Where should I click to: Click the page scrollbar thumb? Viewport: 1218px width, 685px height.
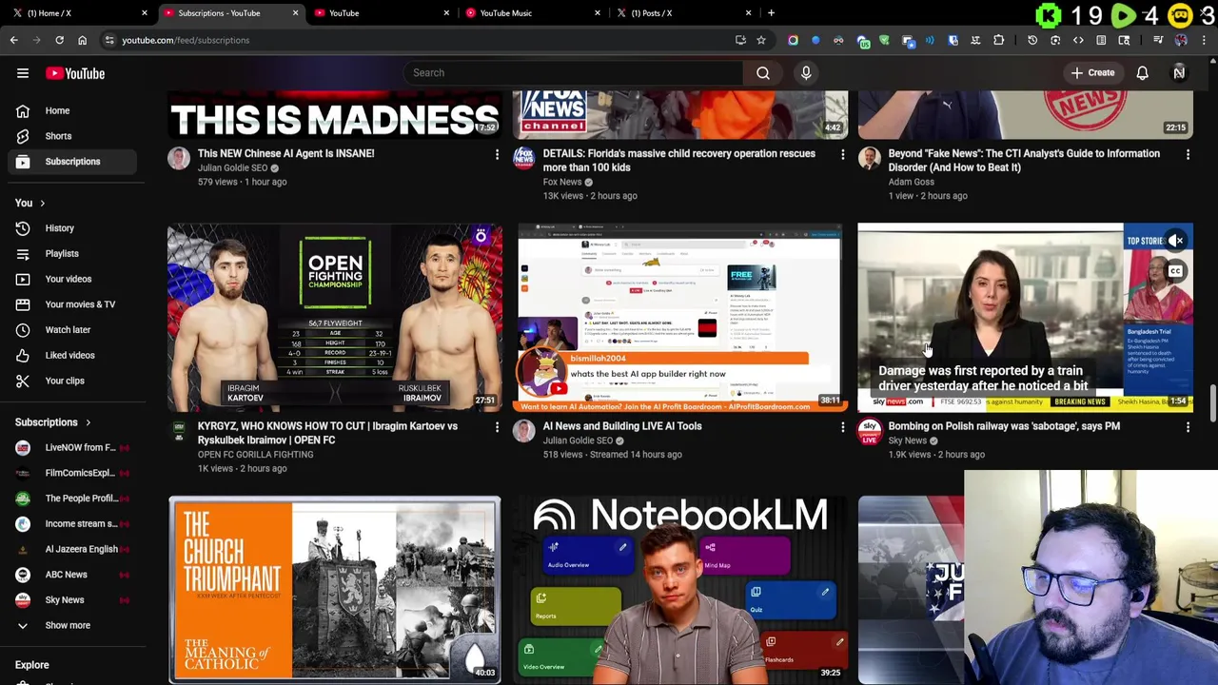coord(1213,402)
